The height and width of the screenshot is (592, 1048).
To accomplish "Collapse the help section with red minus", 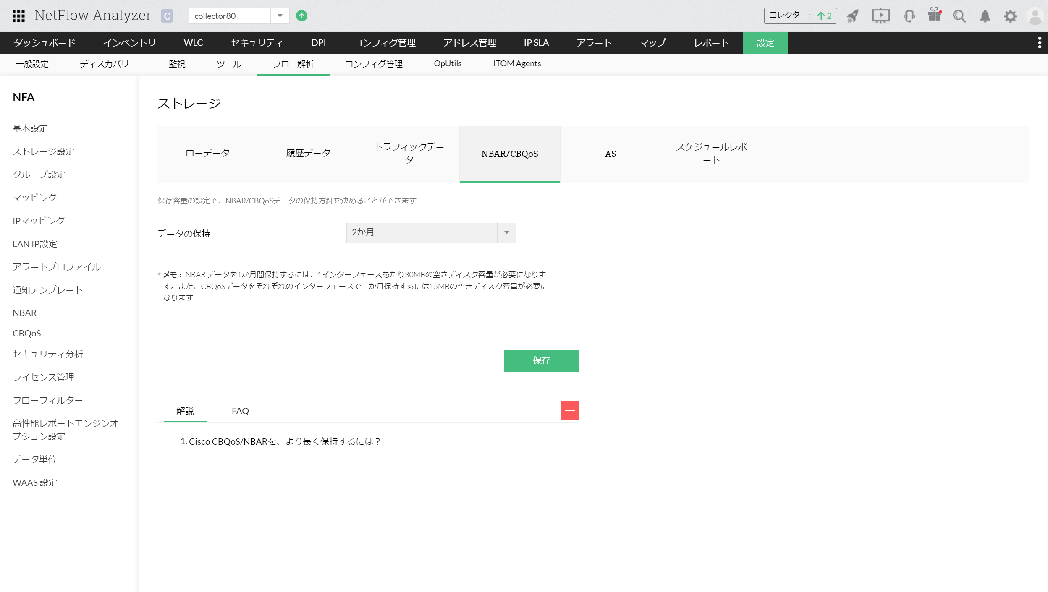I will pos(570,410).
